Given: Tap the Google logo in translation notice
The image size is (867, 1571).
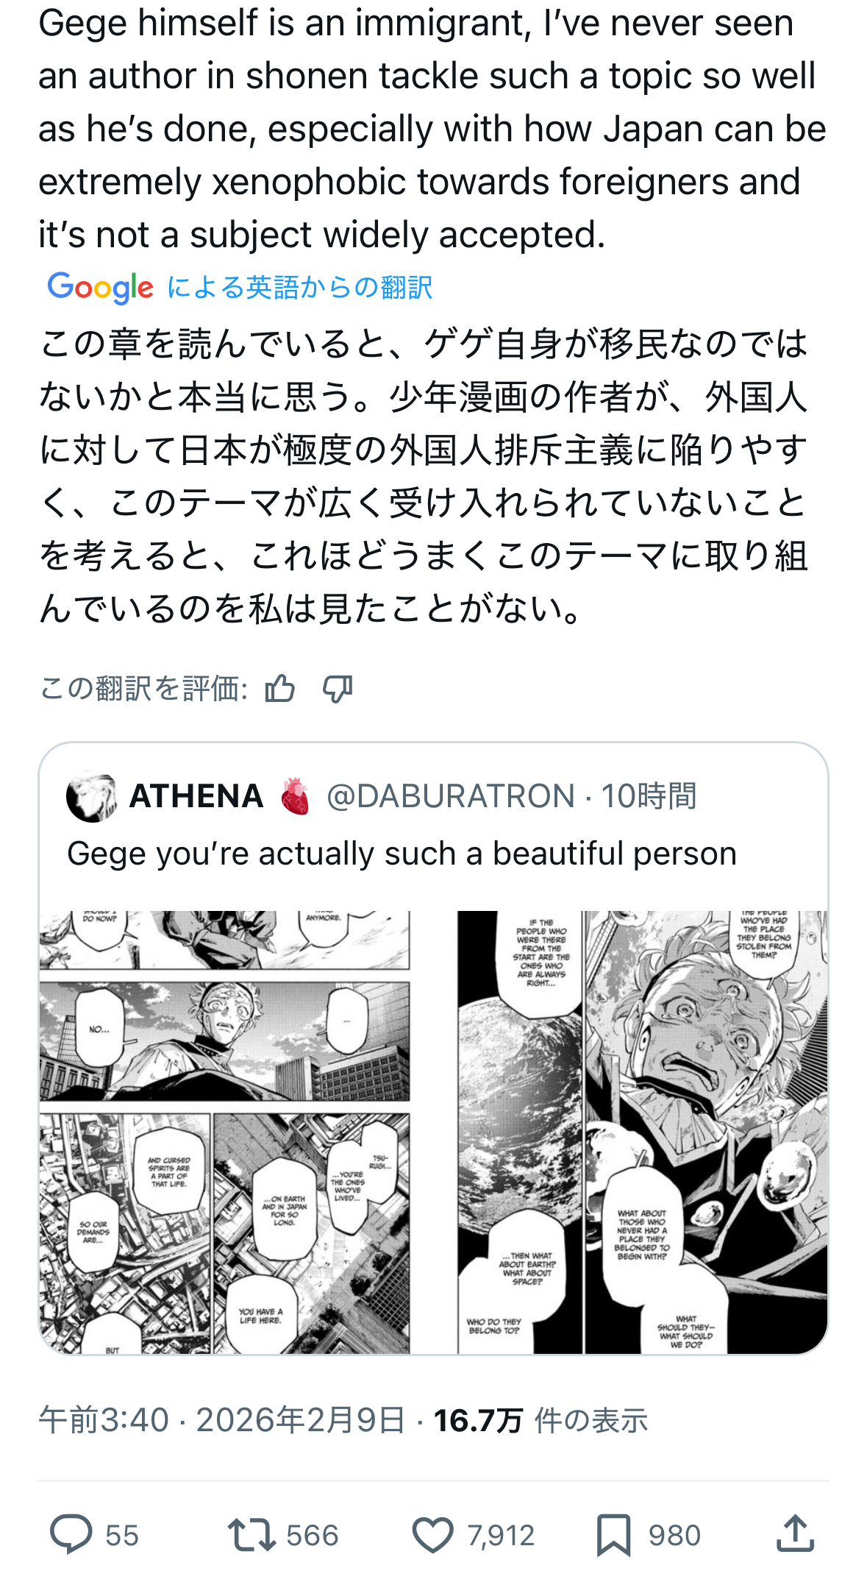Looking at the screenshot, I should [101, 287].
